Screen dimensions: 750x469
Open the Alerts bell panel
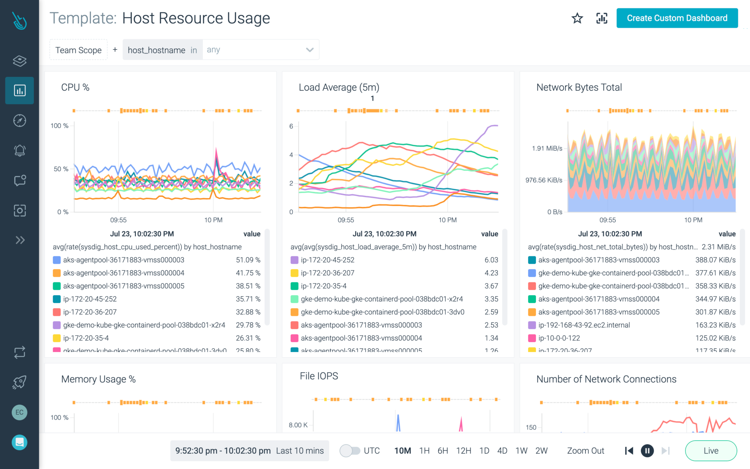(19, 150)
